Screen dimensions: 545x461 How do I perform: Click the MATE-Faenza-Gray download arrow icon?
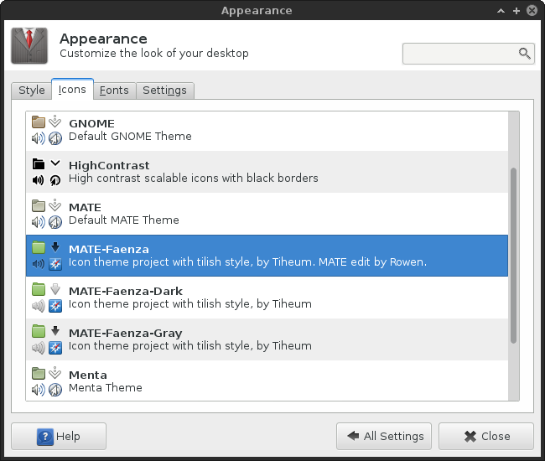pyautogui.click(x=55, y=331)
